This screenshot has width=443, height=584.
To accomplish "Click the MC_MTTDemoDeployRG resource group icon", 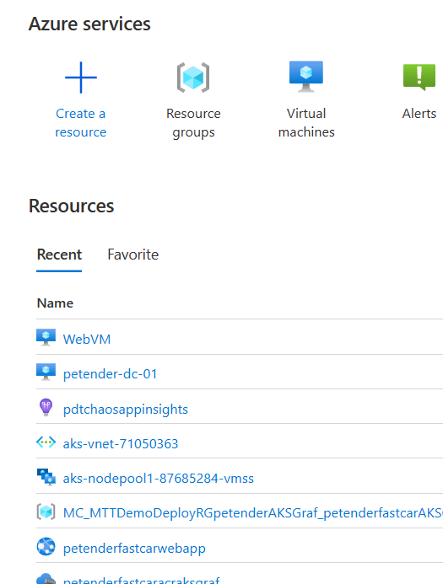I will [x=46, y=512].
